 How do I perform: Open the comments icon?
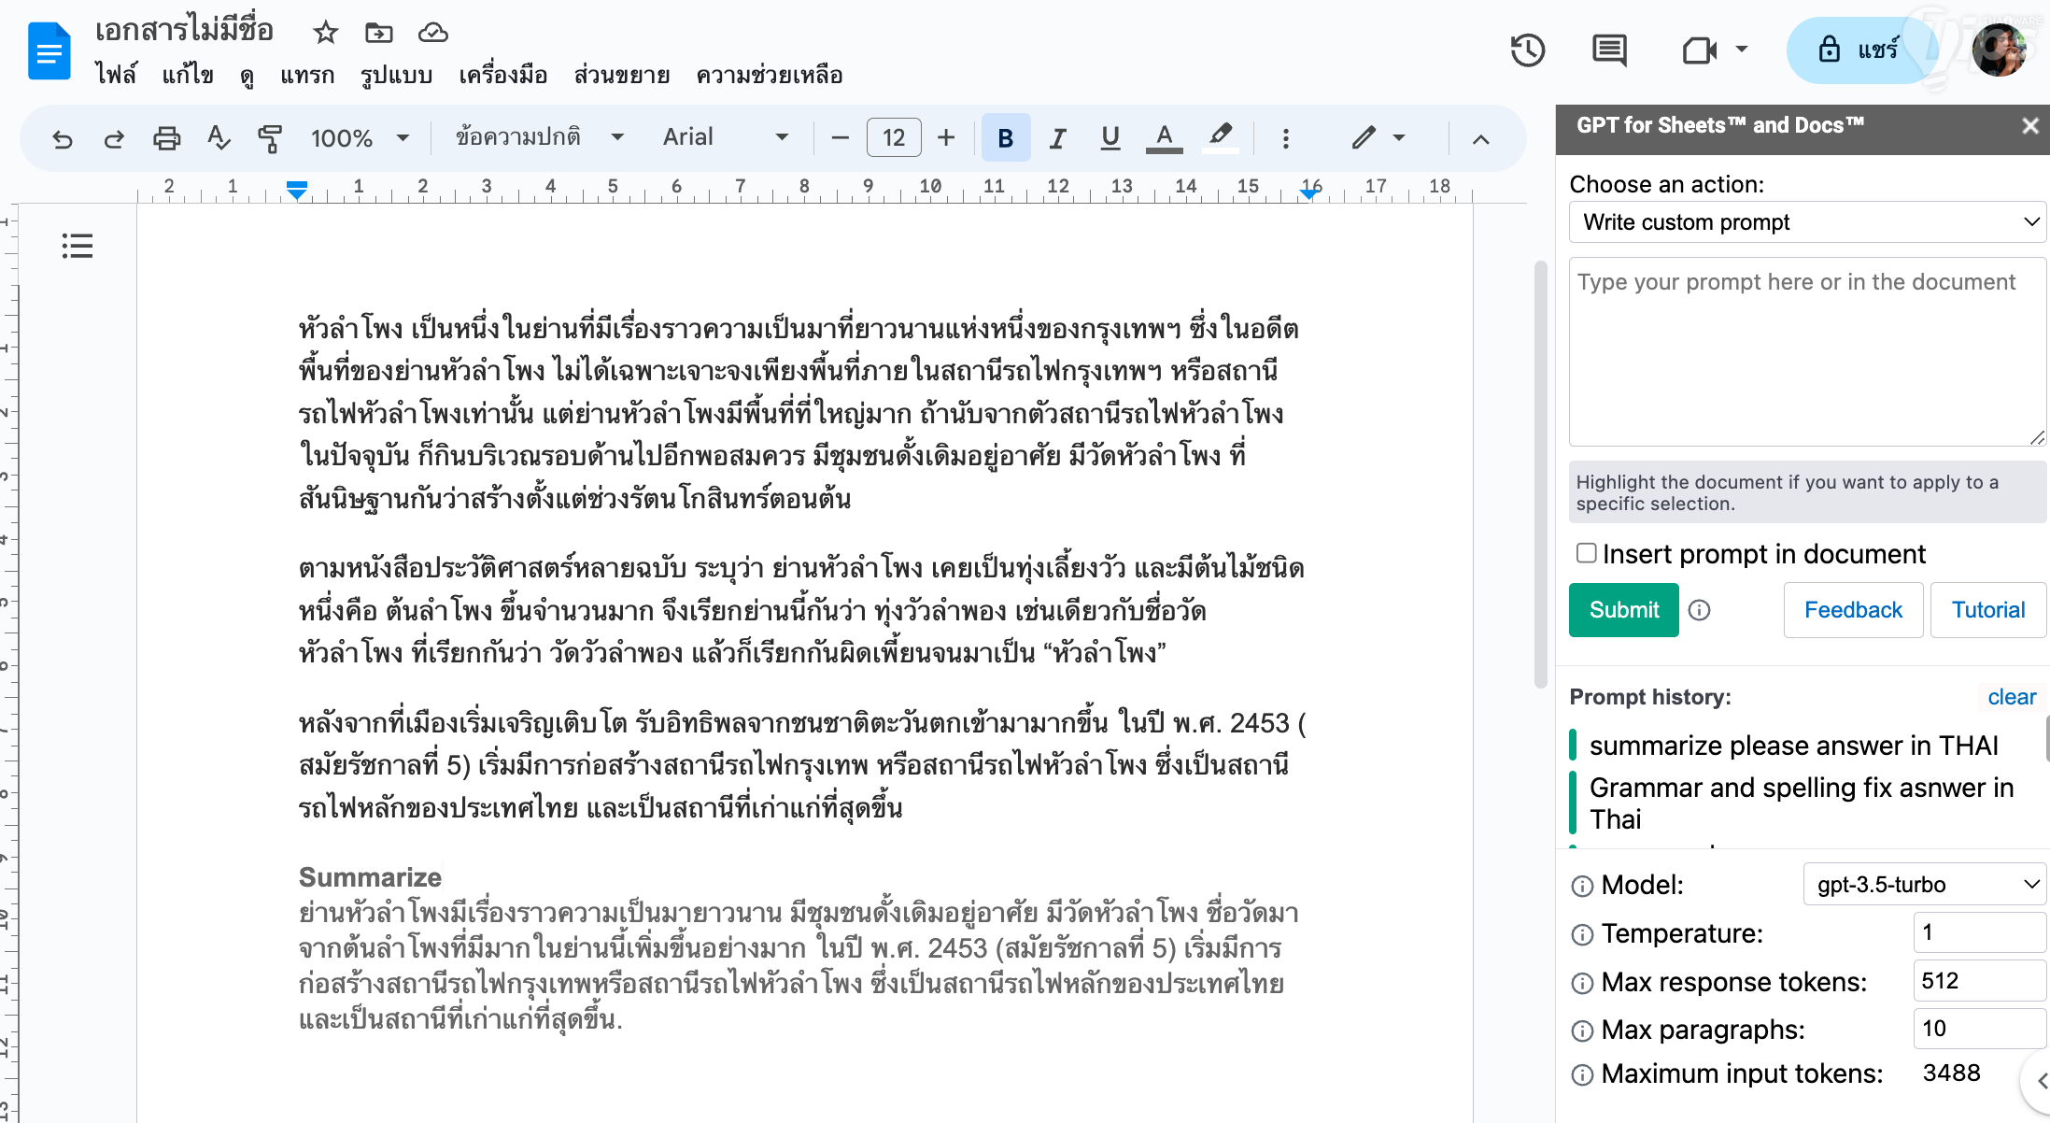[1609, 50]
